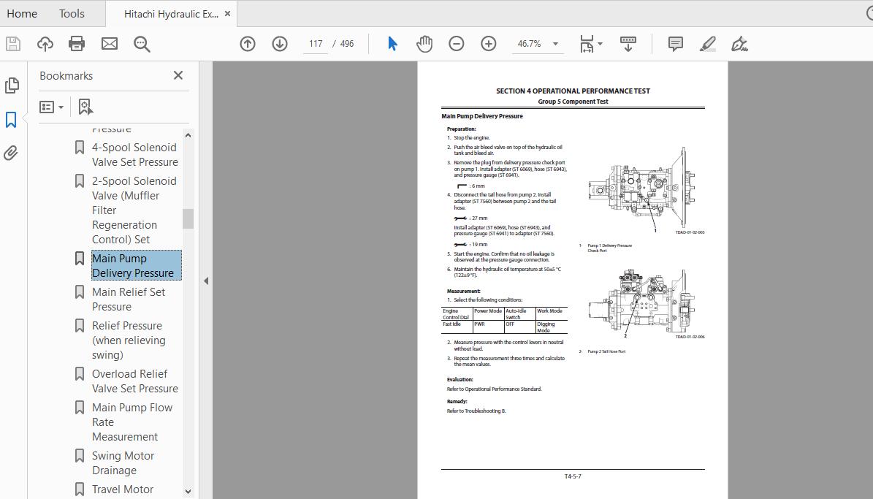Zoom in with plus icon
The width and height of the screenshot is (873, 499).
pyautogui.click(x=488, y=43)
